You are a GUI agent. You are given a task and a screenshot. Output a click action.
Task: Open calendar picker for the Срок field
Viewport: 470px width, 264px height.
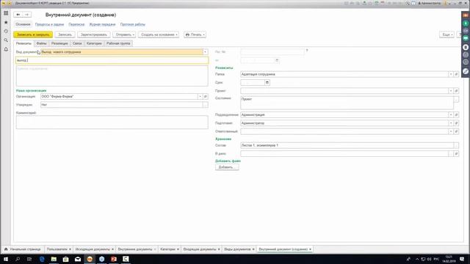coord(267,82)
